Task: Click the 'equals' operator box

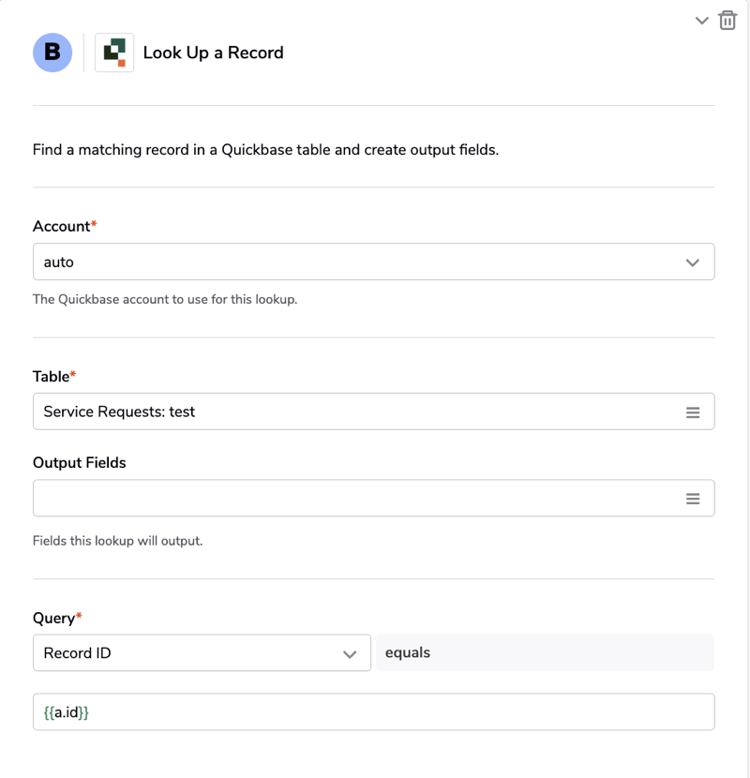Action: click(544, 652)
